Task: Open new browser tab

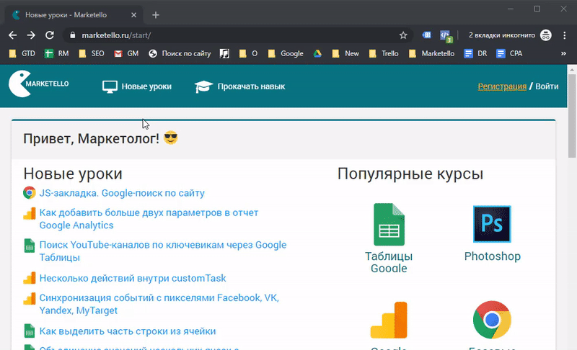Action: pyautogui.click(x=156, y=15)
